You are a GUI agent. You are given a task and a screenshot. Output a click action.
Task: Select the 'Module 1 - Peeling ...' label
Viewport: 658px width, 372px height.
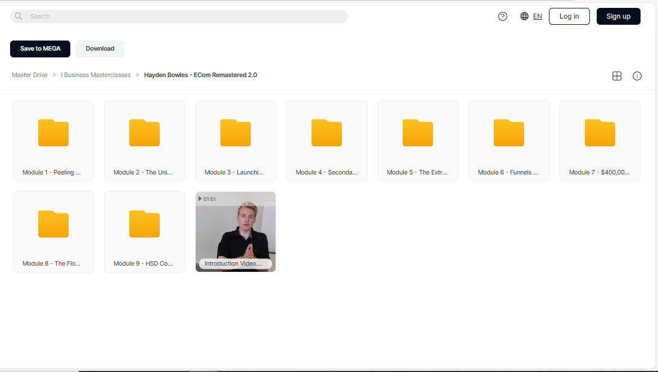pos(52,173)
